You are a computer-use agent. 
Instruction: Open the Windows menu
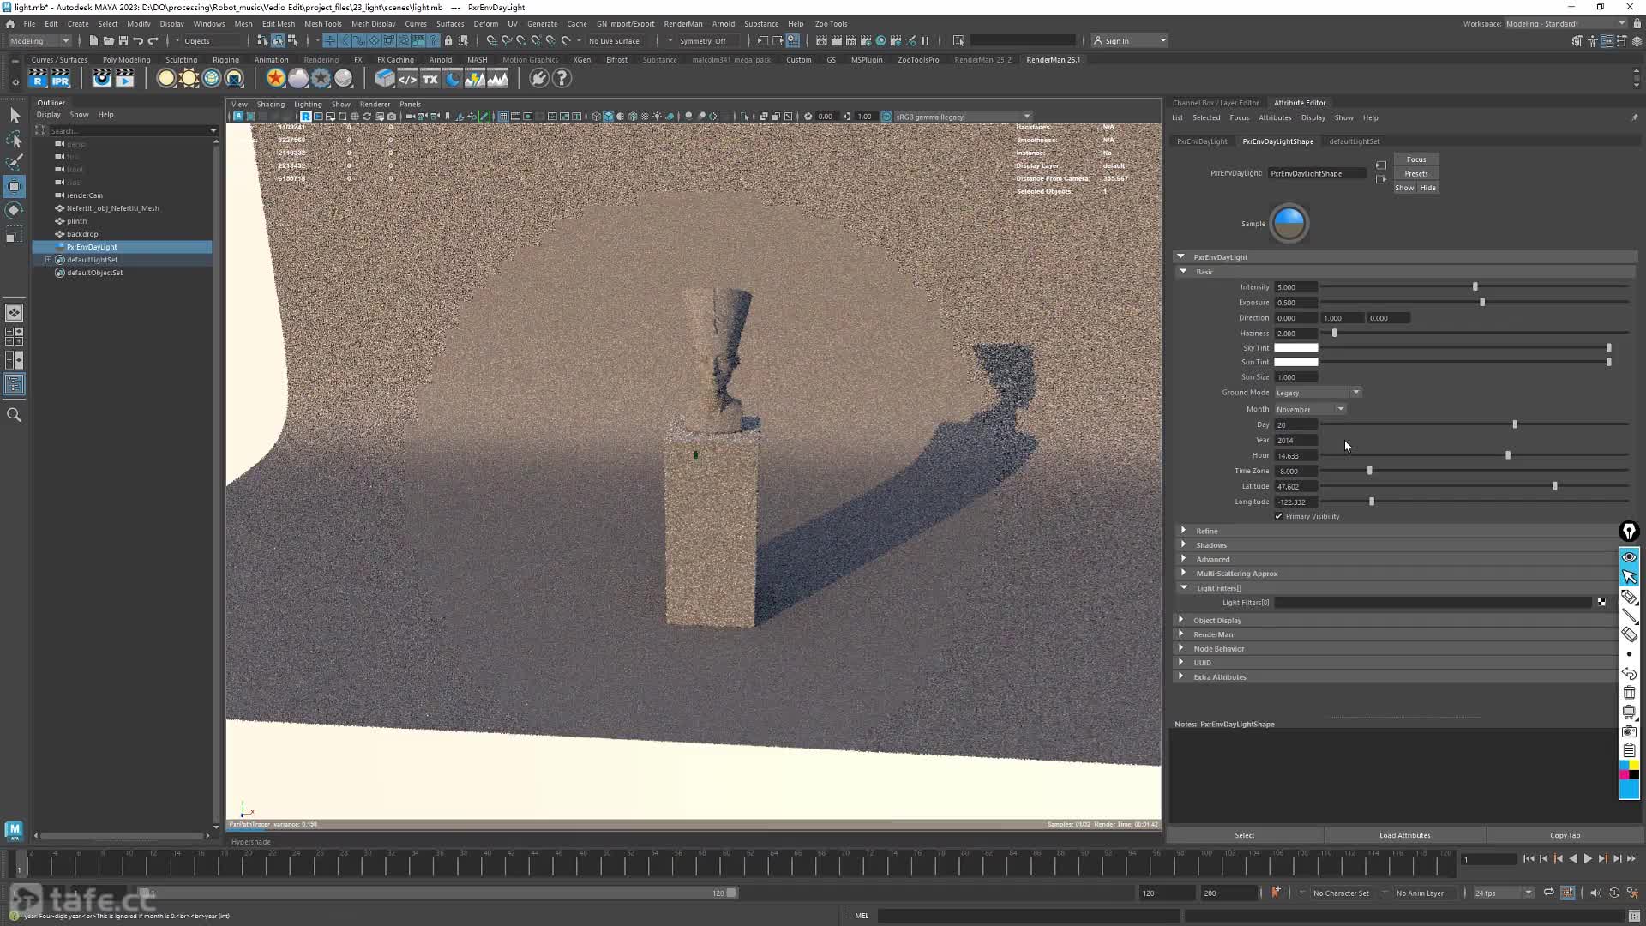208,24
